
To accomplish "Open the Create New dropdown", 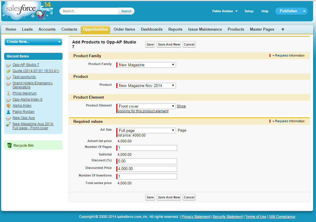I will [x=33, y=42].
